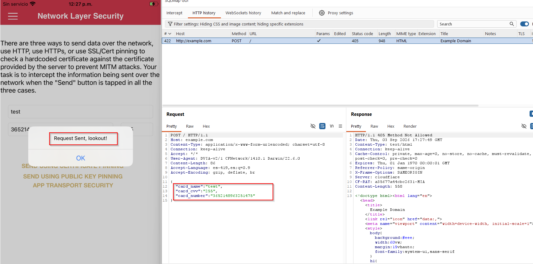Sort the history by the Status code header
533x264 pixels.
click(x=363, y=34)
